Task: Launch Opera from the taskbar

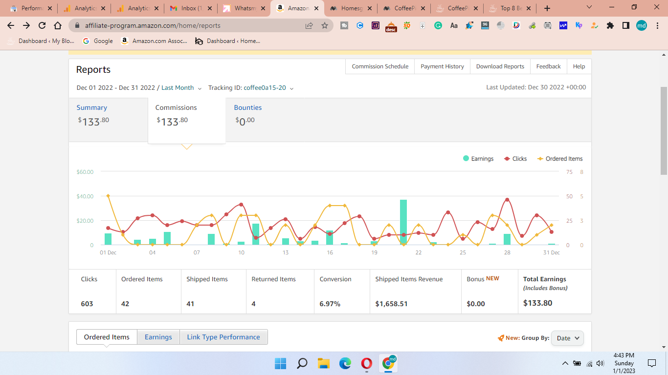Action: [367, 363]
